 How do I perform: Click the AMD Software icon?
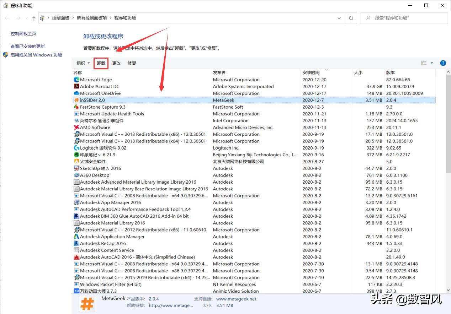coord(76,128)
